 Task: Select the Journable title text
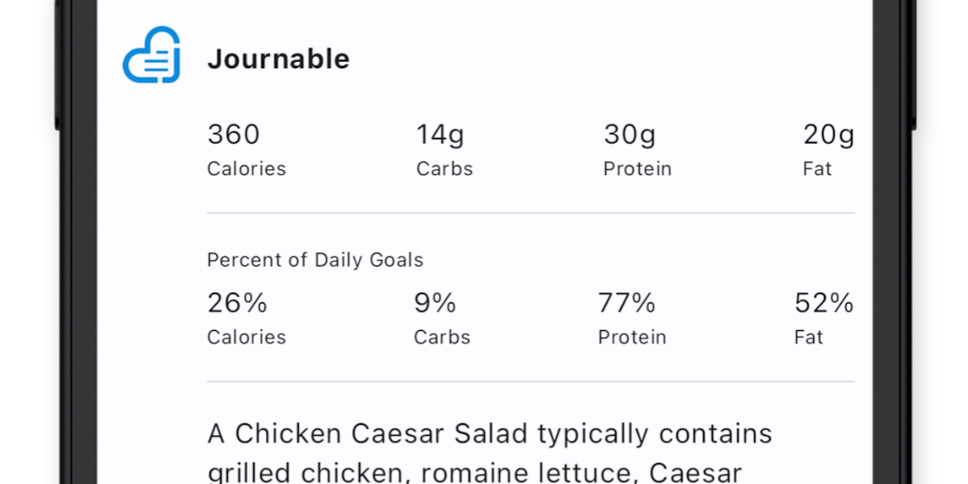(x=278, y=59)
